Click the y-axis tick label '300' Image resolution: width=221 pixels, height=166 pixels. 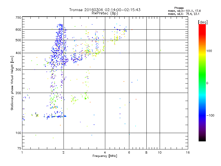tap(18, 70)
